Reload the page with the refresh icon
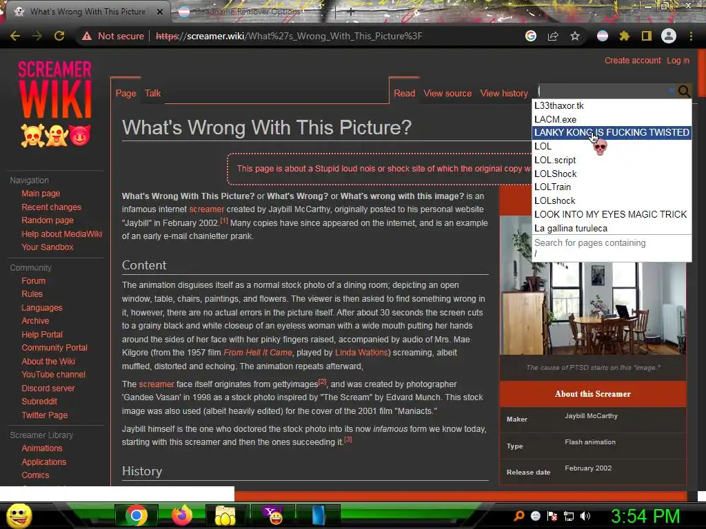This screenshot has width=706, height=529. coord(59,36)
